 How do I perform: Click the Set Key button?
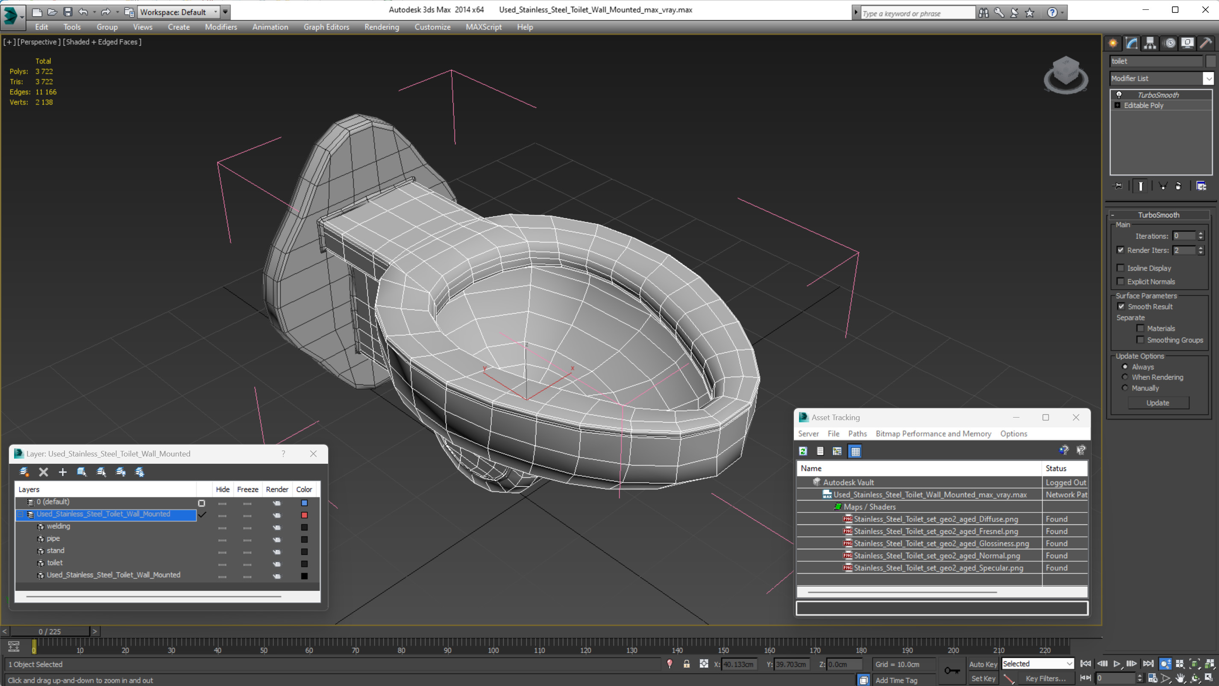983,678
